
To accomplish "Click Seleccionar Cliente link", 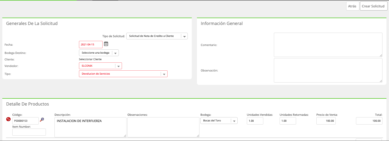I will pyautogui.click(x=90, y=59).
